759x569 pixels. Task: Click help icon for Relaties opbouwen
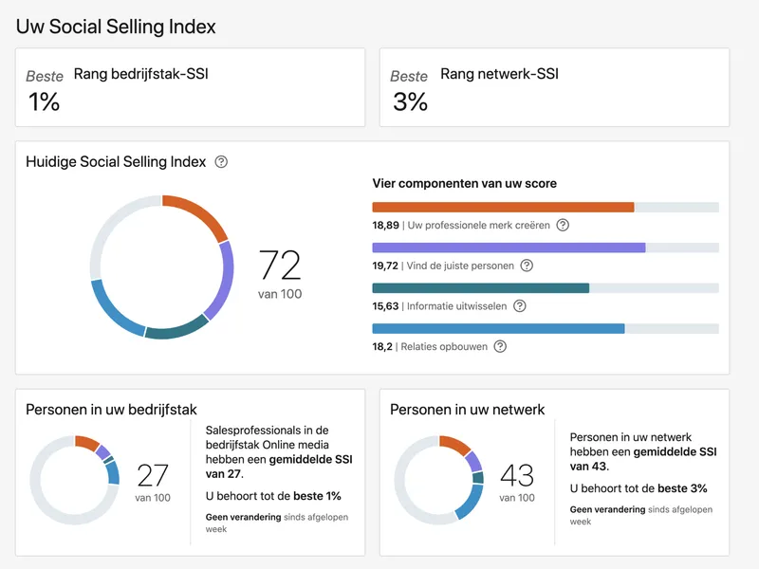pyautogui.click(x=500, y=346)
